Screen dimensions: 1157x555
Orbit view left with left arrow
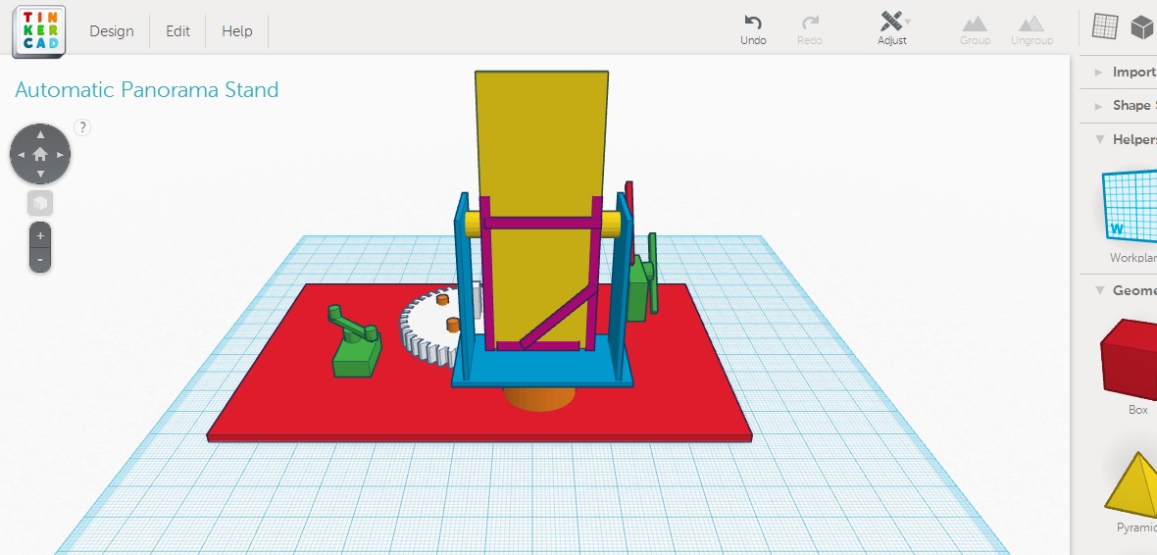[x=20, y=154]
